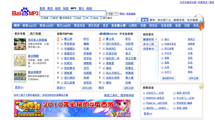
Task: Open the 人间四月天 thumbnail image
Action: [x=20, y=60]
